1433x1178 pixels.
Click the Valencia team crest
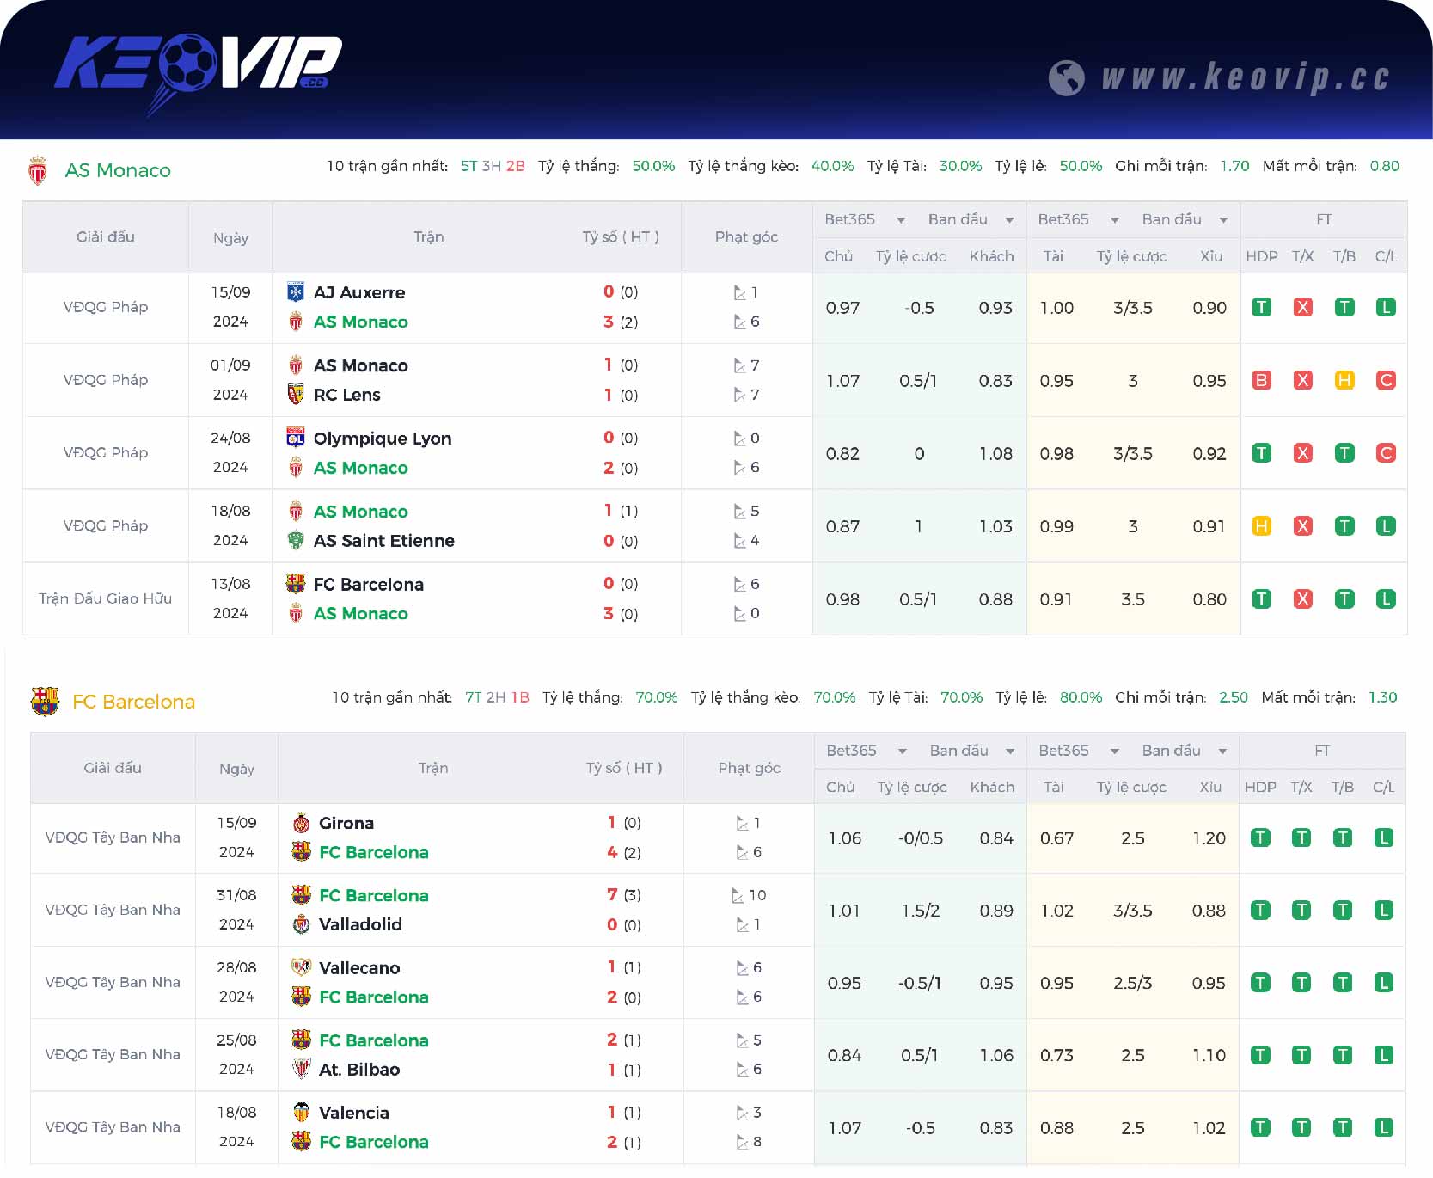[301, 1113]
